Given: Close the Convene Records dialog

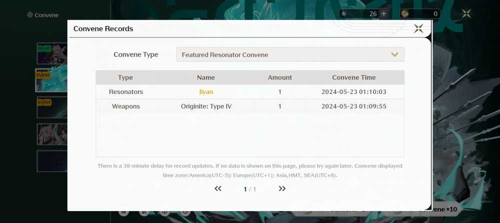Looking at the screenshot, I should [x=418, y=28].
